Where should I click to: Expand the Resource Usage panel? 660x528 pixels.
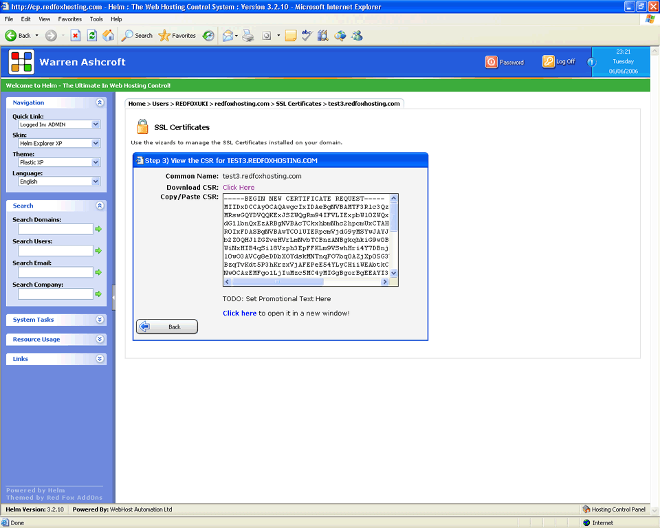point(100,339)
